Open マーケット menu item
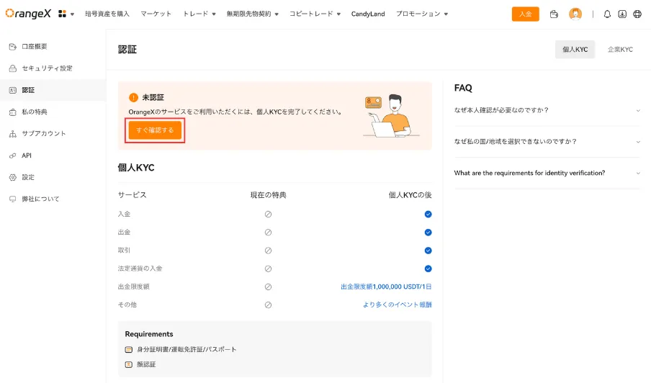 [x=156, y=14]
